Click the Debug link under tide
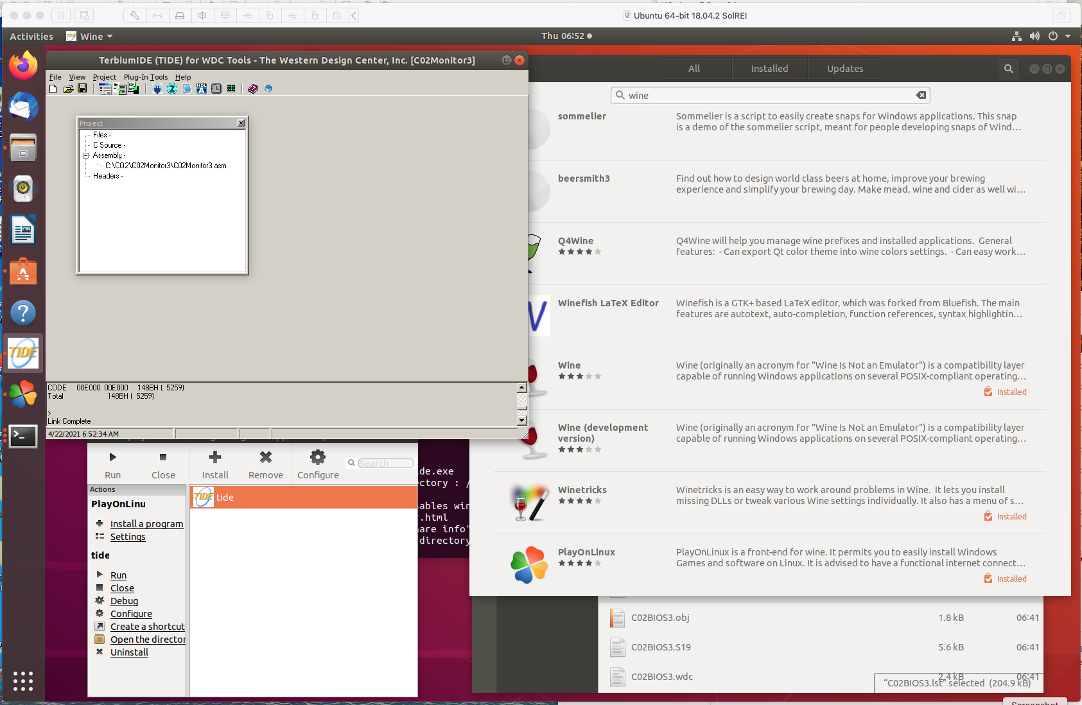Image resolution: width=1082 pixels, height=705 pixels. point(124,601)
